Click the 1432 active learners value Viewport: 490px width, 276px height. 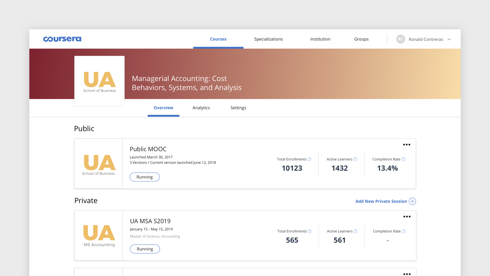340,168
